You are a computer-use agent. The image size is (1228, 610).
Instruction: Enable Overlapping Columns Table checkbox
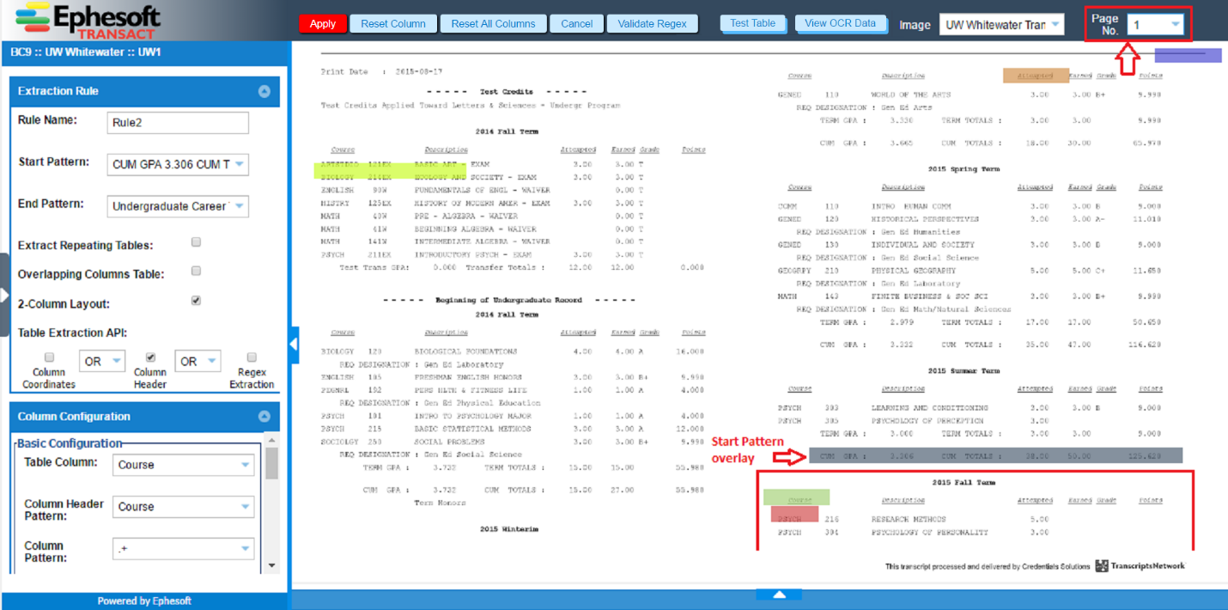(x=196, y=271)
